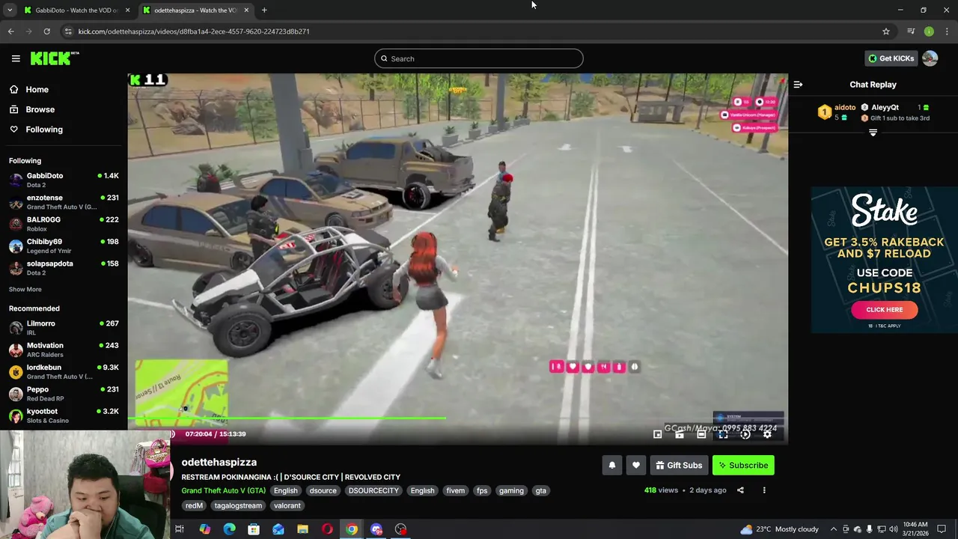The width and height of the screenshot is (958, 539).
Task: Toggle mini player icon in video controls
Action: [657, 434]
